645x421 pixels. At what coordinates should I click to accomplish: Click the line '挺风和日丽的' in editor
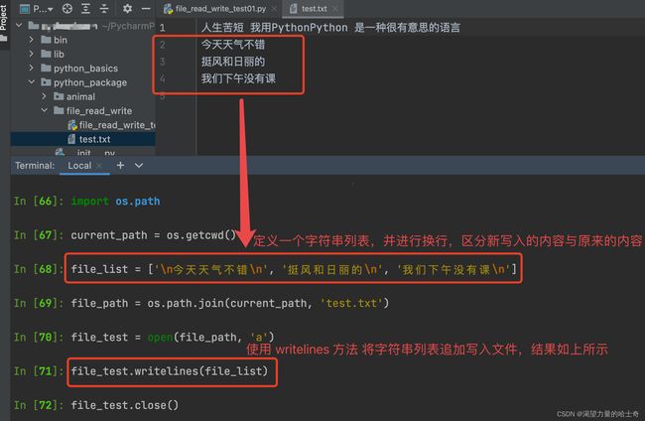(233, 62)
